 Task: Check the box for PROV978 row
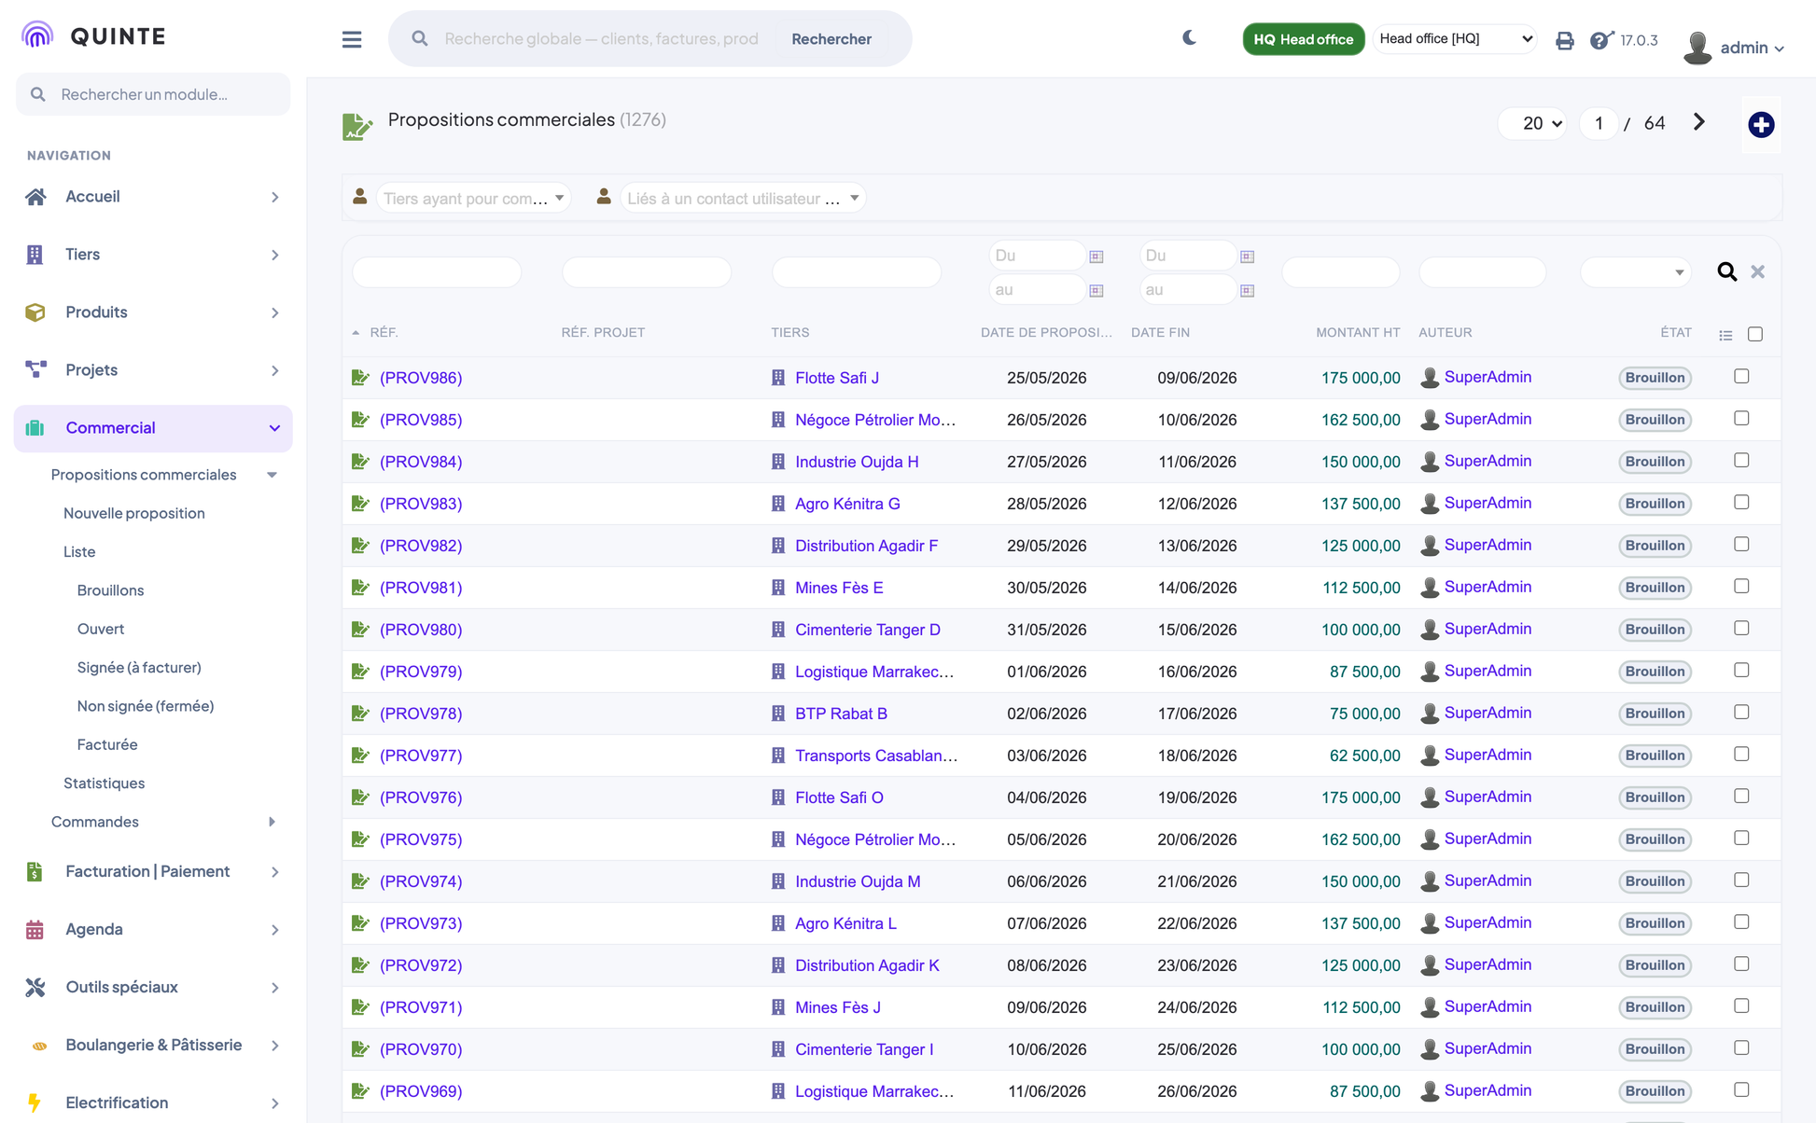(1741, 712)
